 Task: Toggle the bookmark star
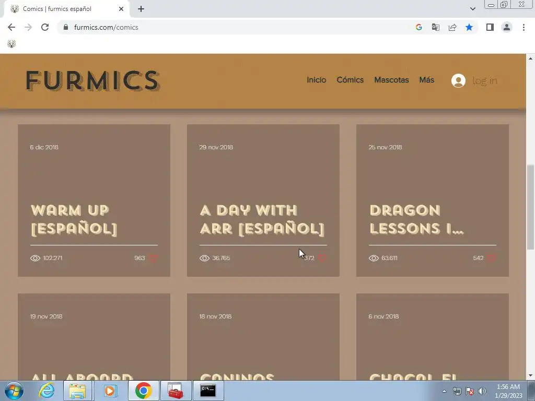coord(469,27)
